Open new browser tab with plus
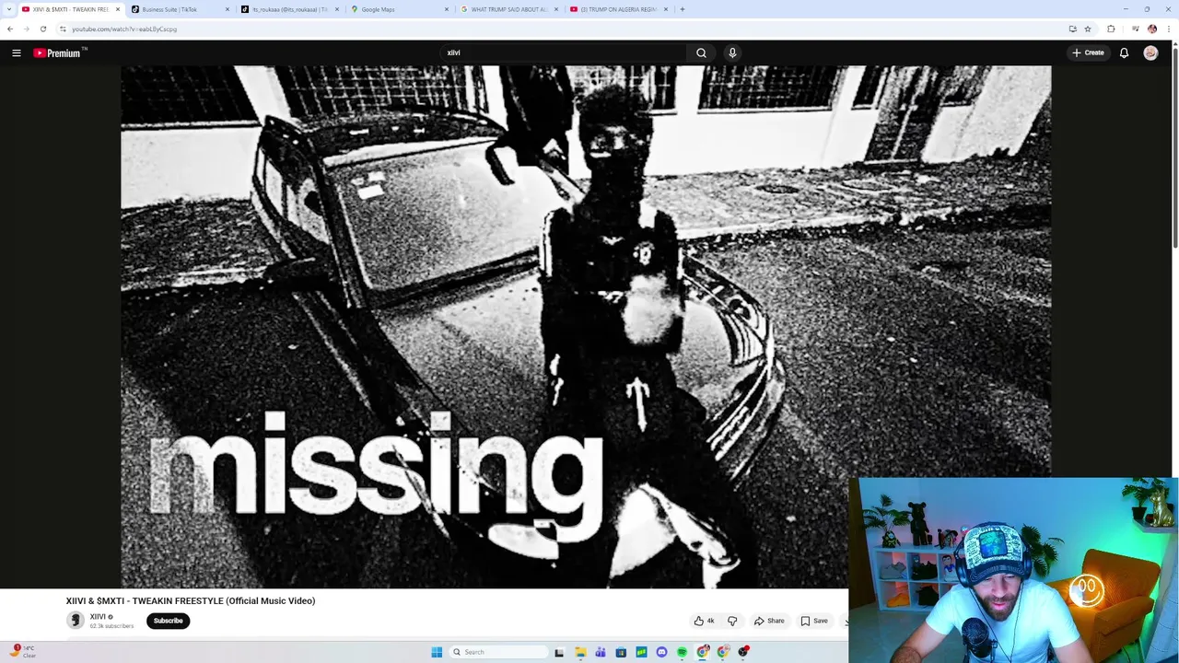This screenshot has height=663, width=1179. 683,9
